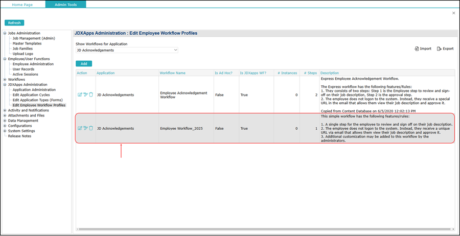The height and width of the screenshot is (236, 460).
Task: Click trash icon for Employee Workflow_2025
Action: pyautogui.click(x=91, y=128)
